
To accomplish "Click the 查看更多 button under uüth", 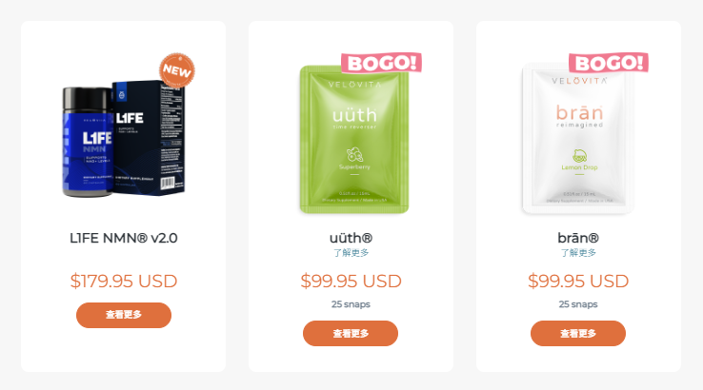I will 351,333.
